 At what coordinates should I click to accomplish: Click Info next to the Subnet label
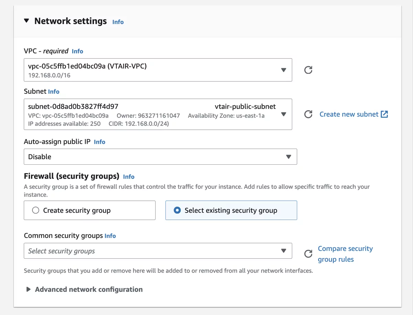[x=54, y=92]
